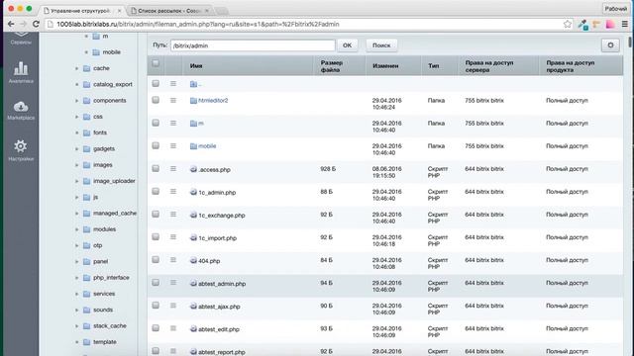Switch to the Список рассылок browser tab
Image resolution: width=634 pixels, height=356 pixels.
[169, 11]
